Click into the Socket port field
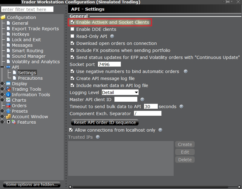Viewport: 242px width, 189px height. click(109, 64)
